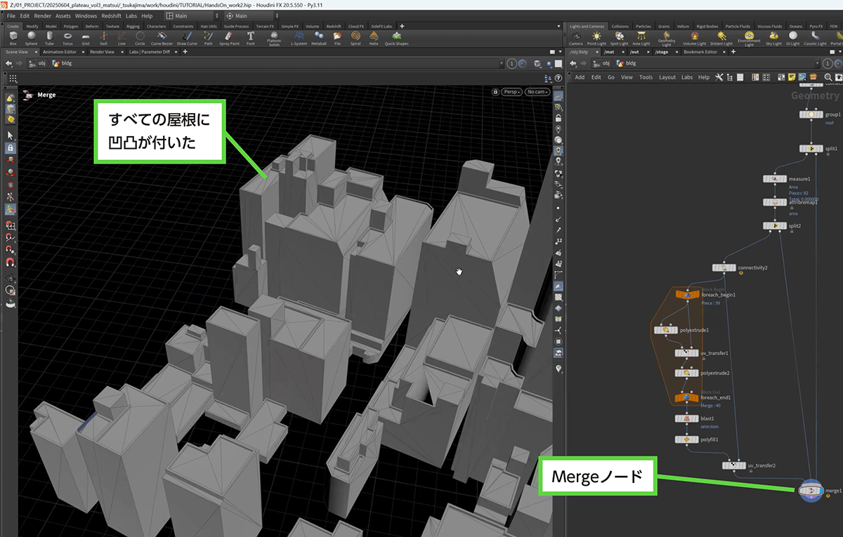
Task: Create a Spot Light from shelf
Action: coord(619,37)
